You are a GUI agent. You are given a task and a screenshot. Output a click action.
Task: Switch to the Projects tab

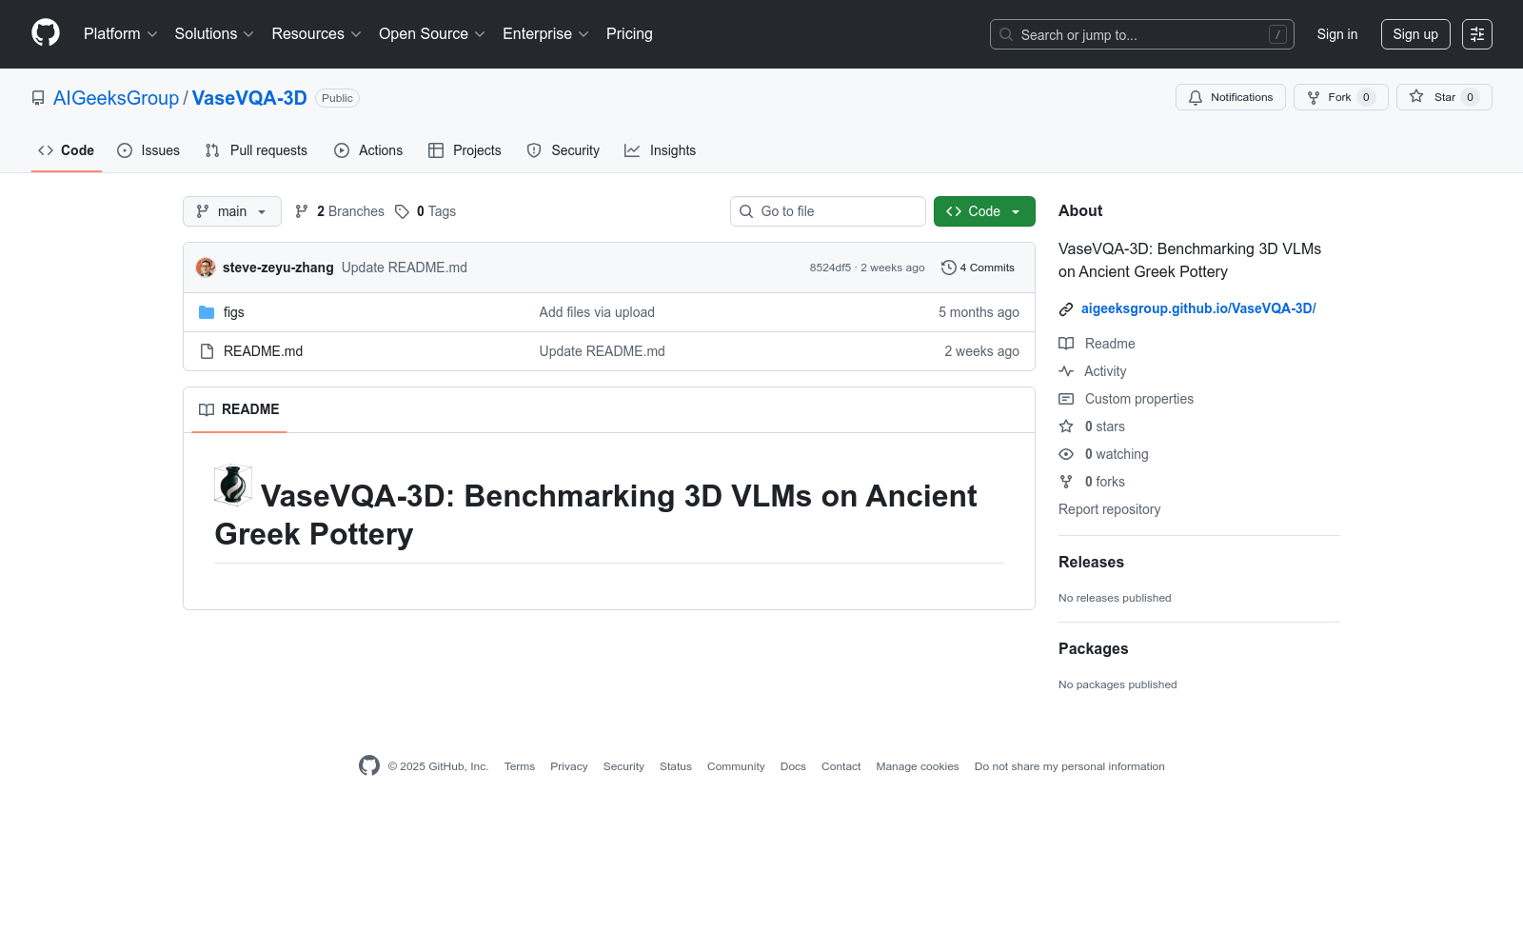pyautogui.click(x=465, y=150)
